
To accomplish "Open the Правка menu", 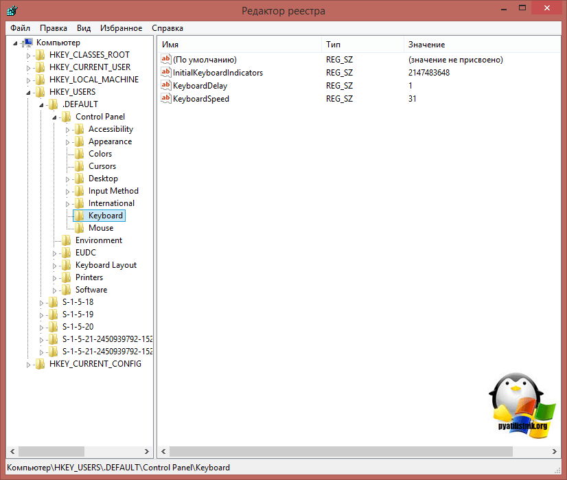I will pyautogui.click(x=54, y=28).
